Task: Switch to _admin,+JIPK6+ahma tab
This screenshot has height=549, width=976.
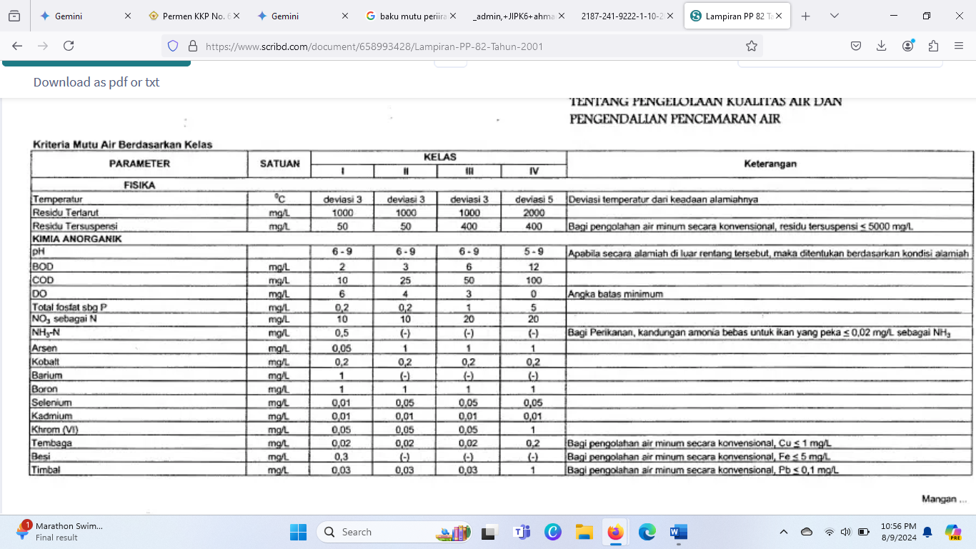Action: coord(519,16)
